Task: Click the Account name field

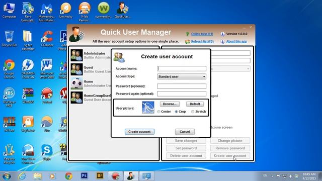Action: [182, 68]
